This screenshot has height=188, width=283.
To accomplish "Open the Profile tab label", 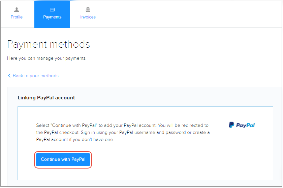I will click(17, 17).
